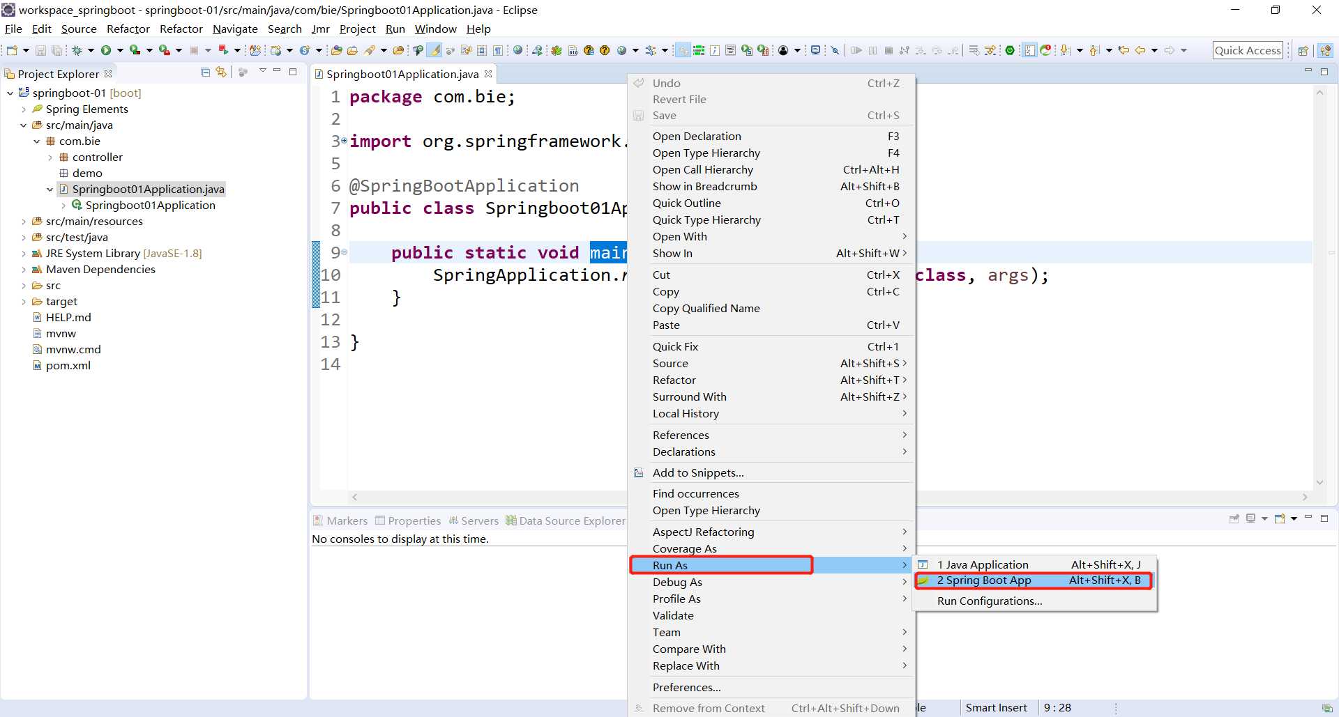The height and width of the screenshot is (717, 1339).
Task: Click the Save All toolbar icon
Action: click(56, 50)
